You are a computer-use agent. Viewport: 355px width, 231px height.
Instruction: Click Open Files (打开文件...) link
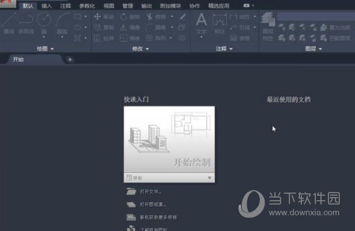click(144, 192)
